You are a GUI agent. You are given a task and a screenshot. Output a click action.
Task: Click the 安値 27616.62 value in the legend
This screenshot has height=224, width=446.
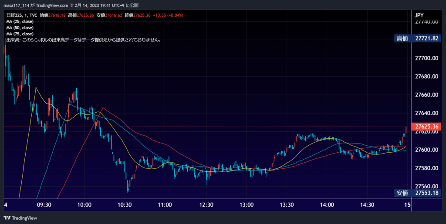(x=109, y=15)
